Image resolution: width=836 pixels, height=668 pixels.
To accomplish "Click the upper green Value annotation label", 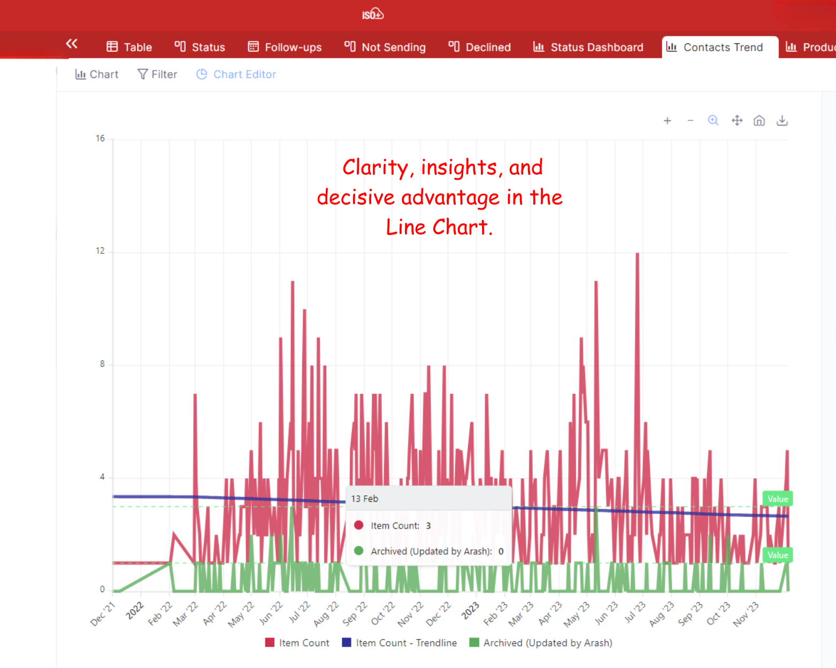I will pos(777,499).
